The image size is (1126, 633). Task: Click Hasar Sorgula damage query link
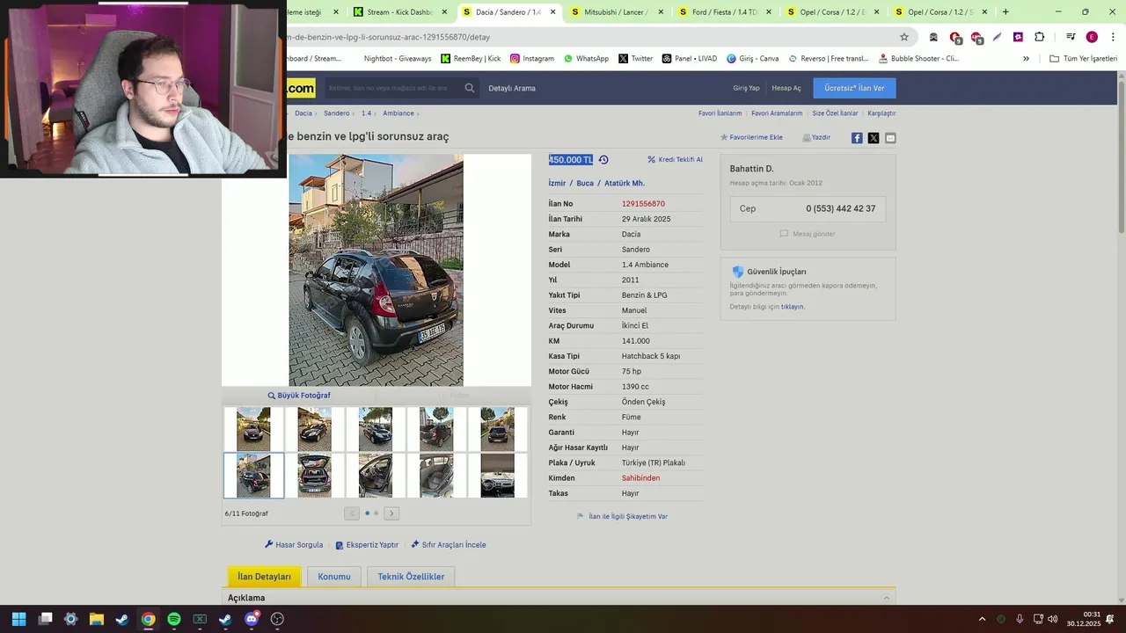[x=294, y=545]
